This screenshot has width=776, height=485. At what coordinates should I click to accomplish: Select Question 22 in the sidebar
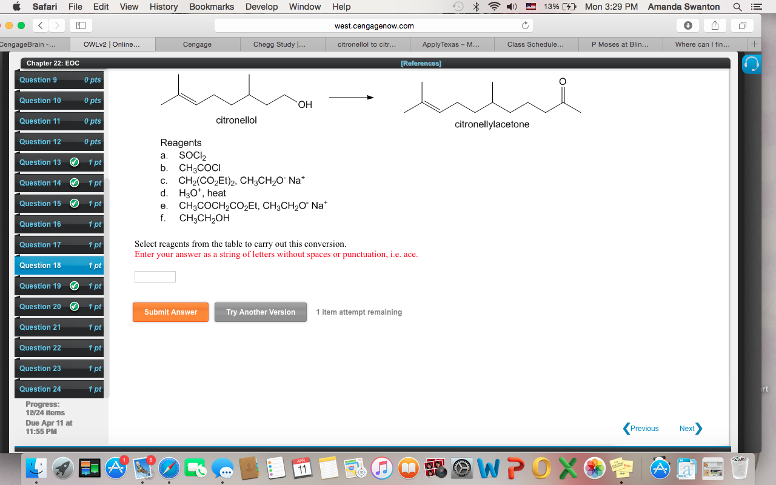coord(39,347)
